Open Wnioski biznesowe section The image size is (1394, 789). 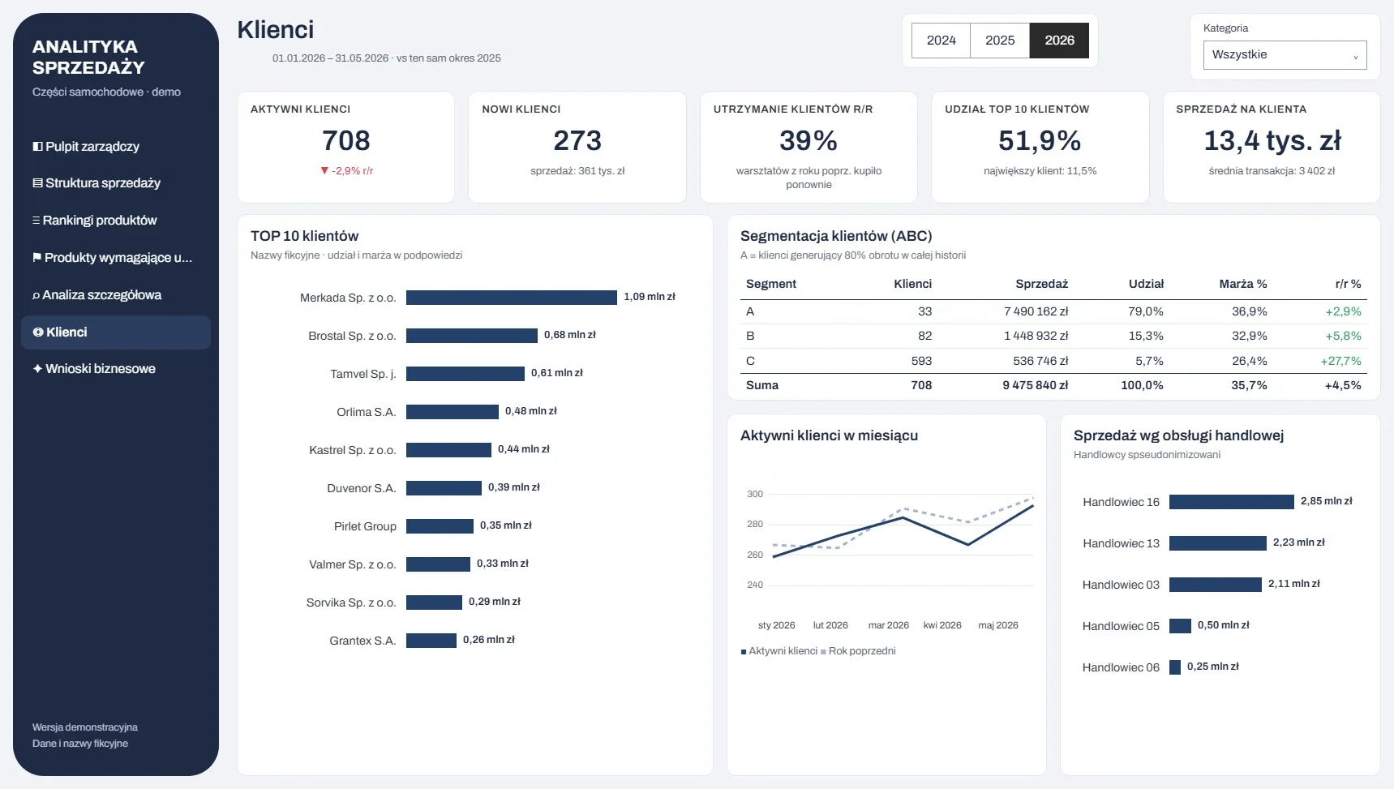[116, 369]
